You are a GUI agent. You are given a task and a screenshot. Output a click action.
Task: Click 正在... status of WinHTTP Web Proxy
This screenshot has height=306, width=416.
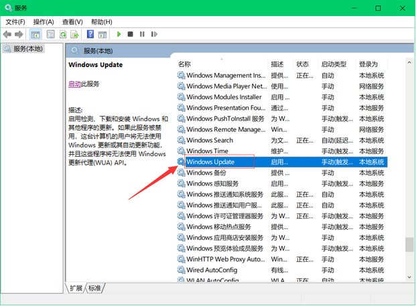pos(305,259)
